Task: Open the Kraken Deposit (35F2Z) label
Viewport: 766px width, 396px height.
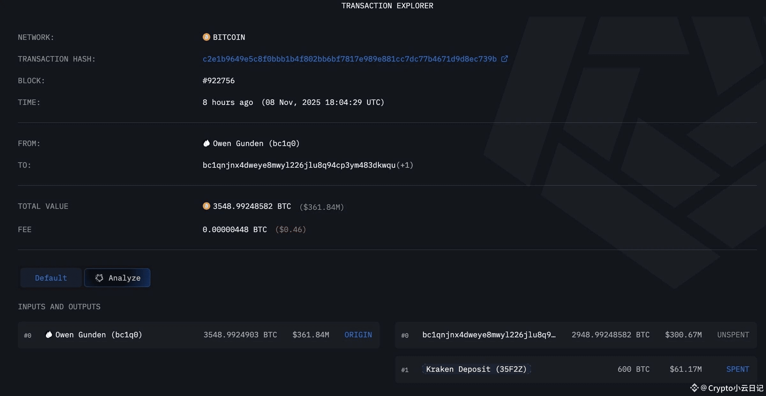Action: click(x=476, y=369)
